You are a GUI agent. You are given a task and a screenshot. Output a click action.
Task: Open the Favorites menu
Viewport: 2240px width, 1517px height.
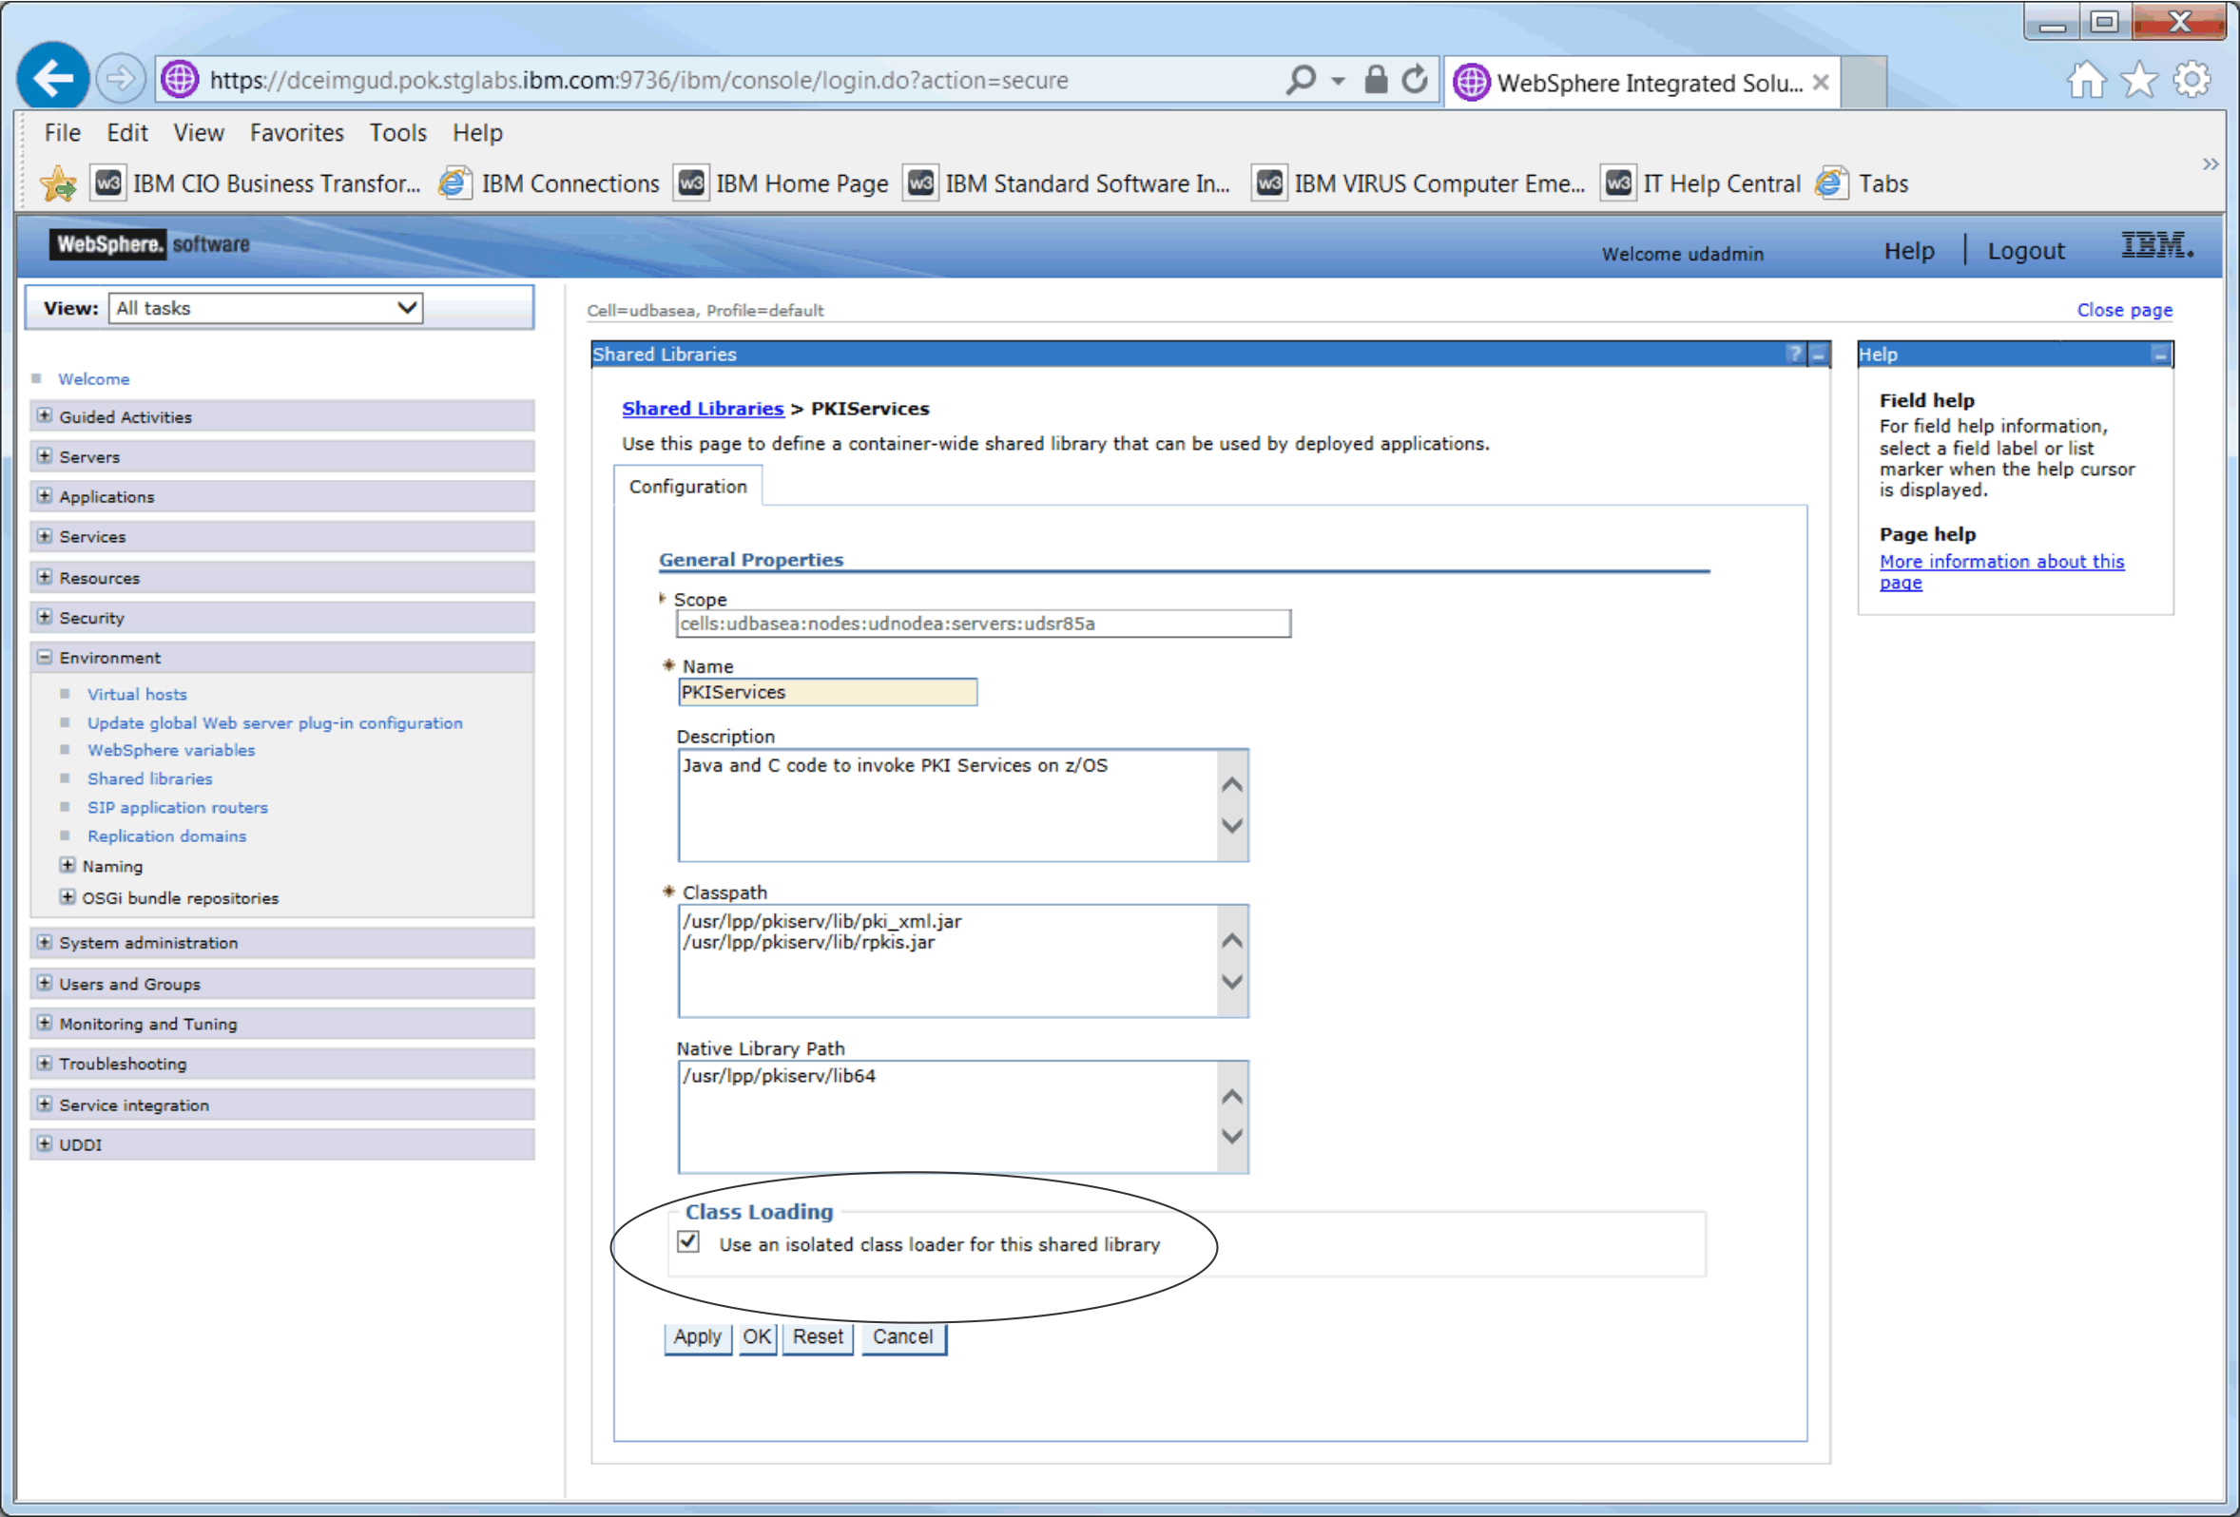tap(296, 132)
